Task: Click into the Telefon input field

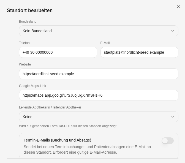Action: point(58,52)
